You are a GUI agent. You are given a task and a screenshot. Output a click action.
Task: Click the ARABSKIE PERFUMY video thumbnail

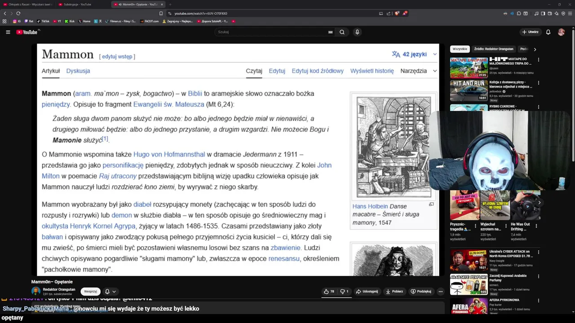click(x=469, y=284)
